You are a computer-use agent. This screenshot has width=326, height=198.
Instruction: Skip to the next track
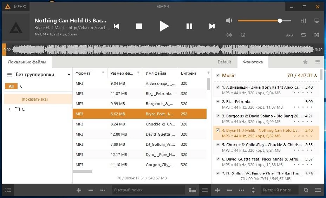click(212, 26)
